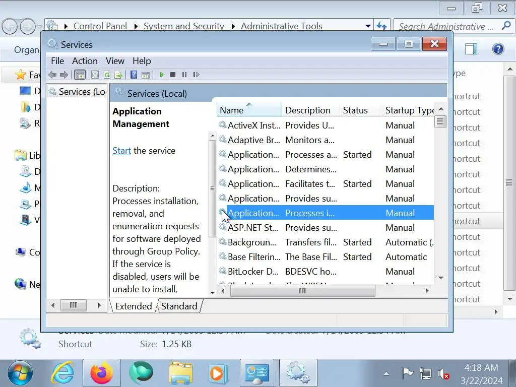Click the services list horizontal scrollbar thumb

click(x=302, y=291)
